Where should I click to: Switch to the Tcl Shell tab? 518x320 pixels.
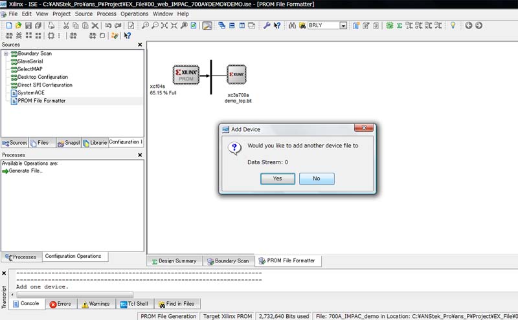tap(135, 304)
